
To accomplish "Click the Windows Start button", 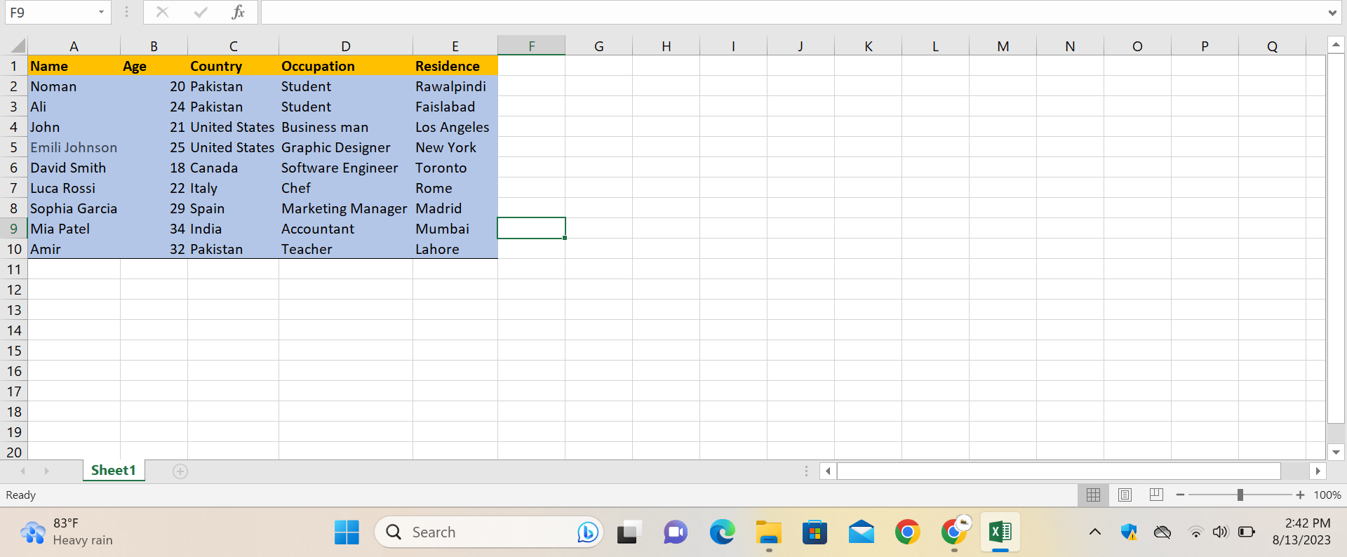I will pyautogui.click(x=347, y=532).
